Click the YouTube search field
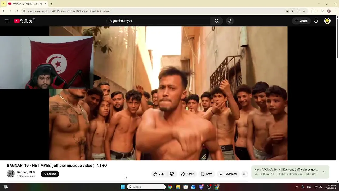The height and width of the screenshot is (191, 339). (x=158, y=21)
